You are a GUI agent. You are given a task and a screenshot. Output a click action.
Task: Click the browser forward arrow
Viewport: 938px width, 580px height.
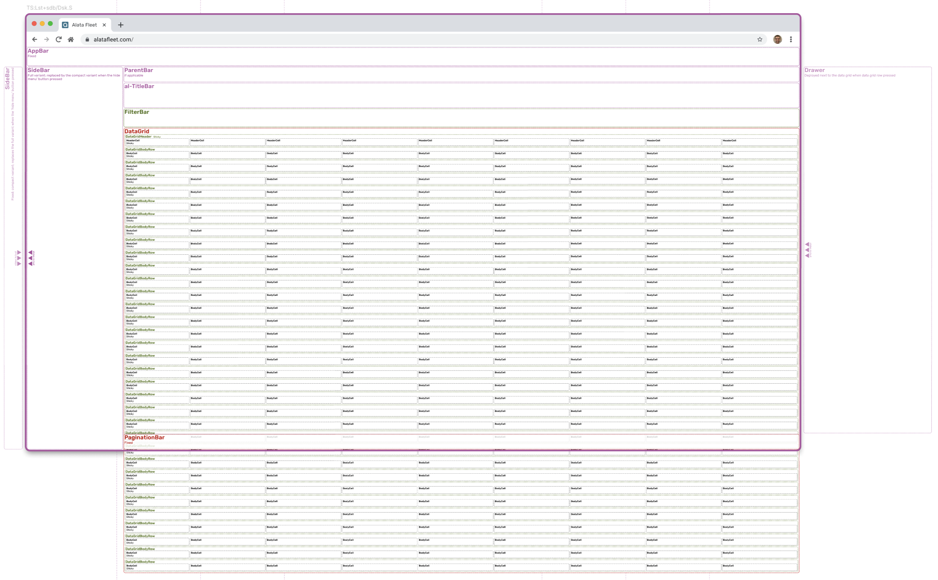[46, 40]
